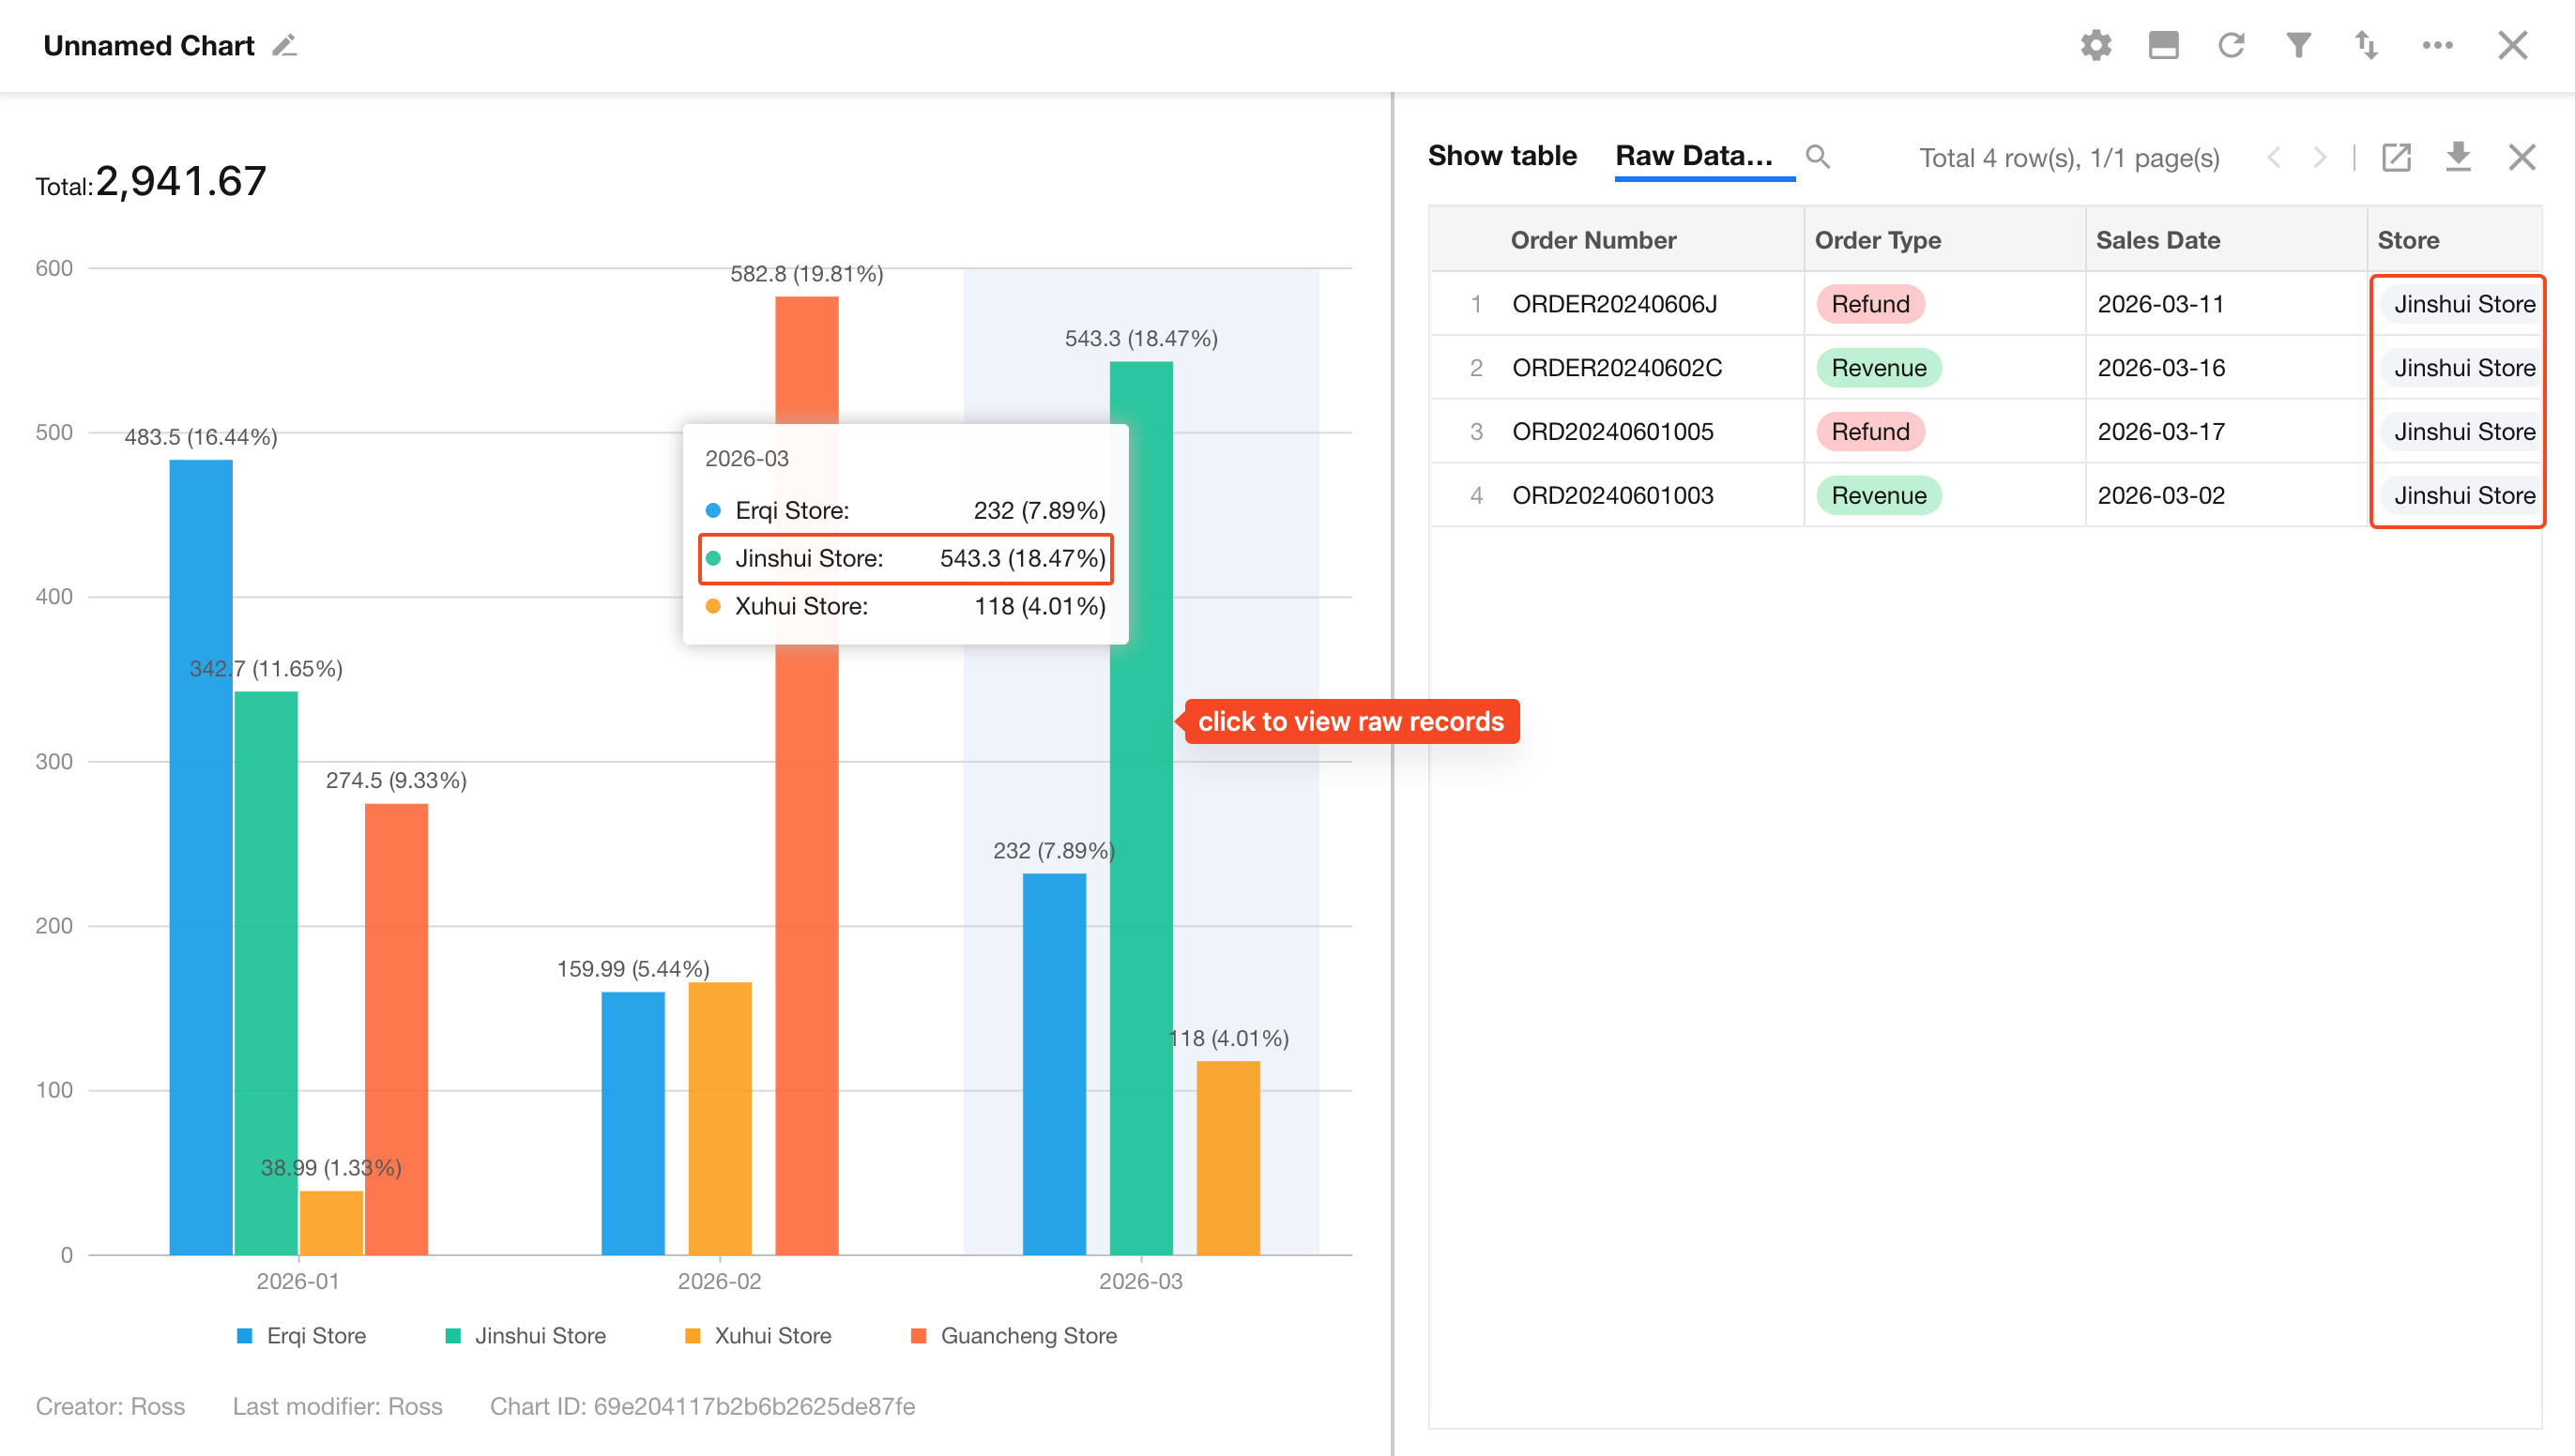Click the table view icon in header
The width and height of the screenshot is (2575, 1456).
pyautogui.click(x=2163, y=45)
